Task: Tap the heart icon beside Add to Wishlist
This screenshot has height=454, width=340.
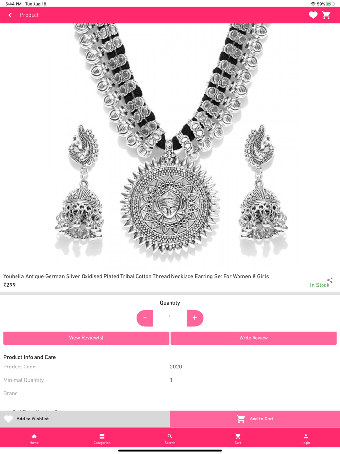Action: point(8,419)
